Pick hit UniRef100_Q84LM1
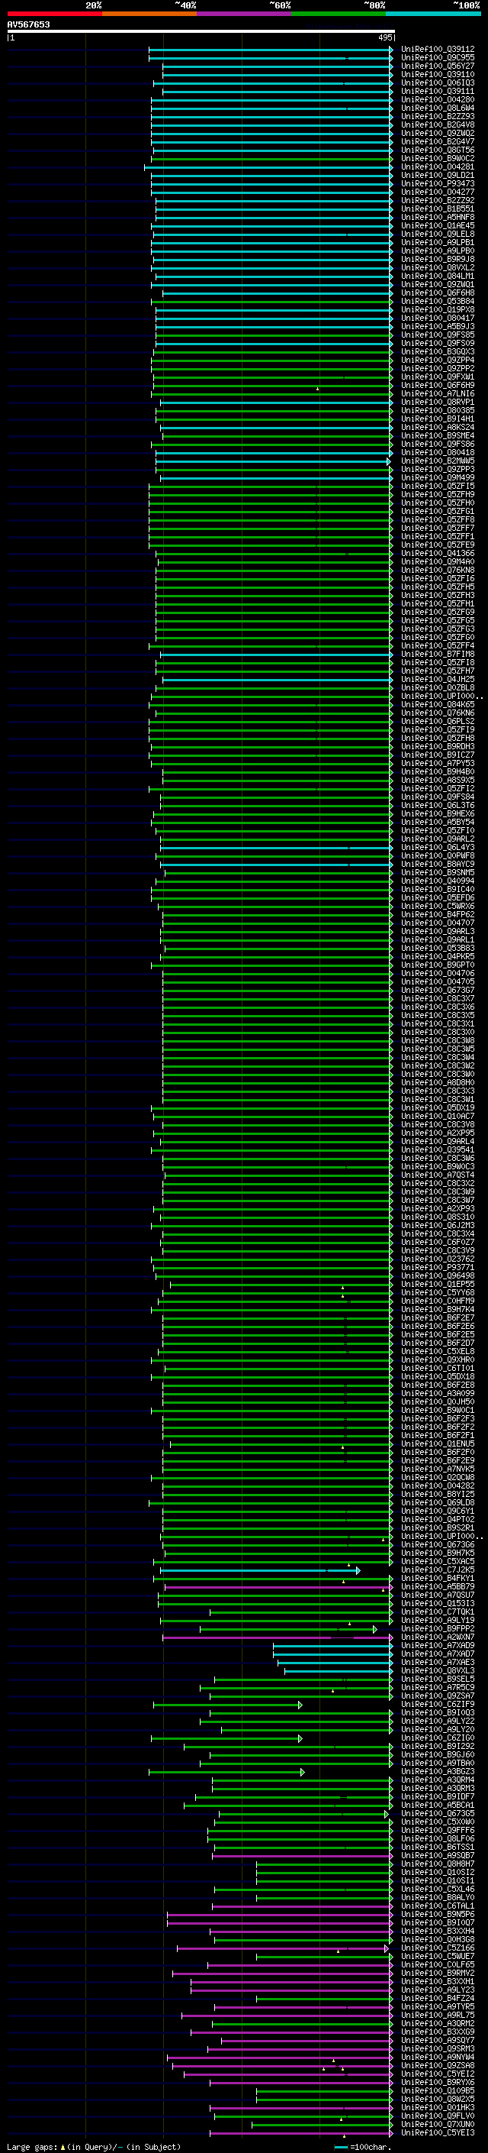 click(x=437, y=276)
